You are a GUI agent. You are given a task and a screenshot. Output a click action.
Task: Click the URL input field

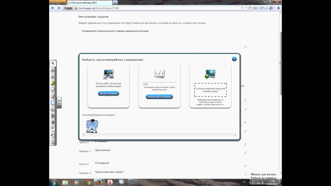(159, 84)
